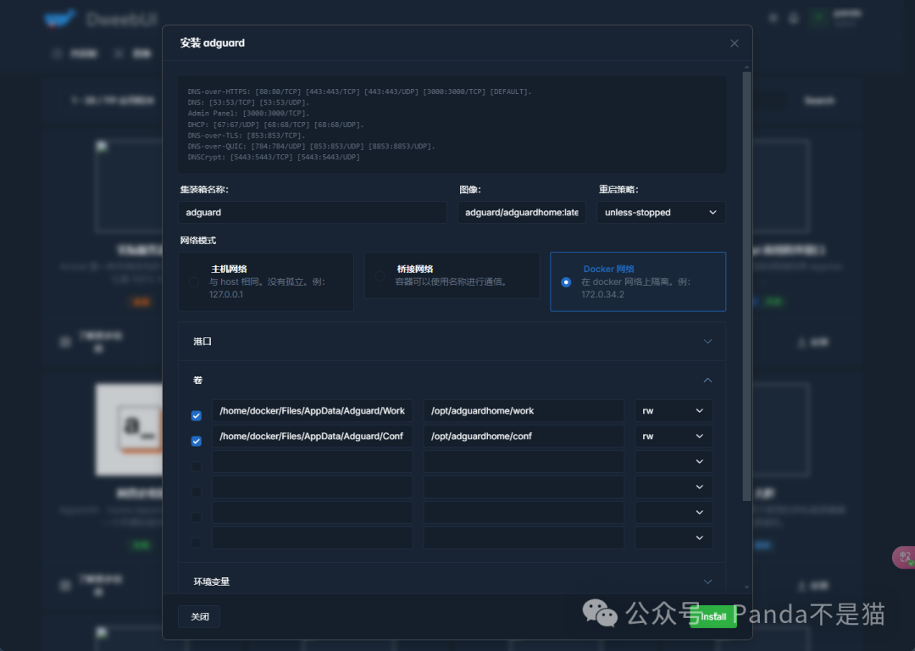Select the 主机网络 host network radio

tap(194, 282)
